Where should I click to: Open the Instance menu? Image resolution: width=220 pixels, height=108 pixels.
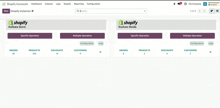pyautogui.click(x=49, y=4)
